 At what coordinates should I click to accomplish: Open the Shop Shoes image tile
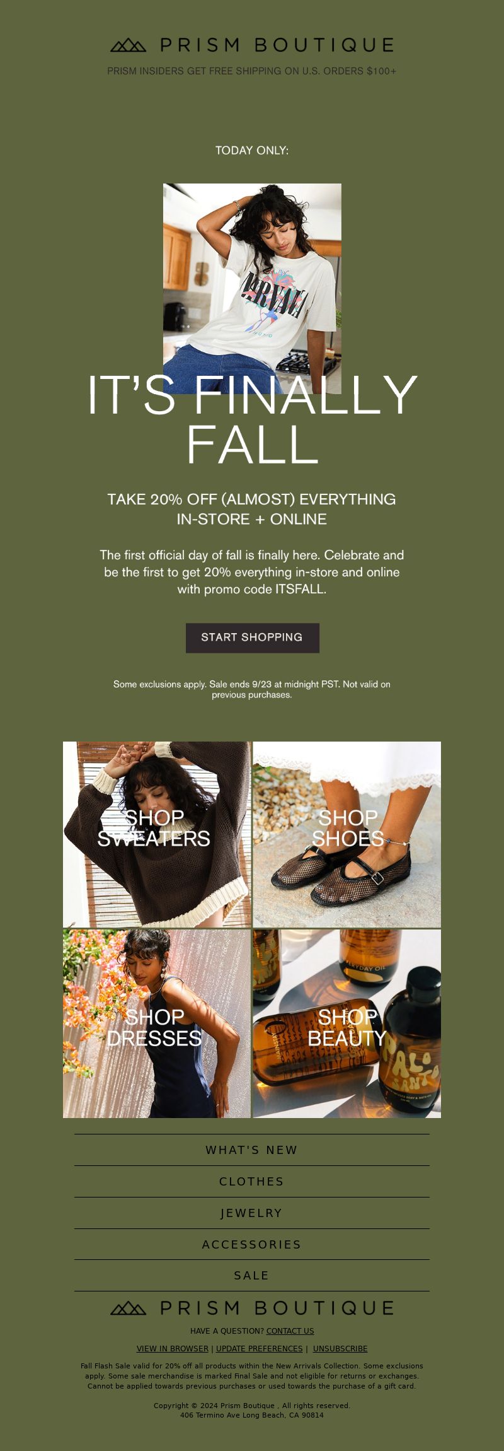pos(347,834)
